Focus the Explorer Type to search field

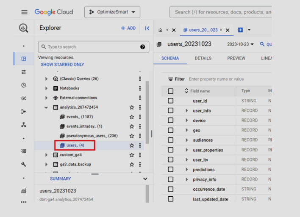click(94, 47)
